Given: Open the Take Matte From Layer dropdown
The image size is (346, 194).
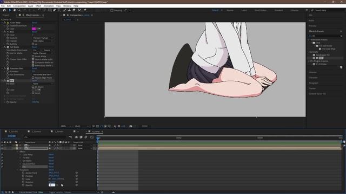Looking at the screenshot, I should tap(37, 50).
